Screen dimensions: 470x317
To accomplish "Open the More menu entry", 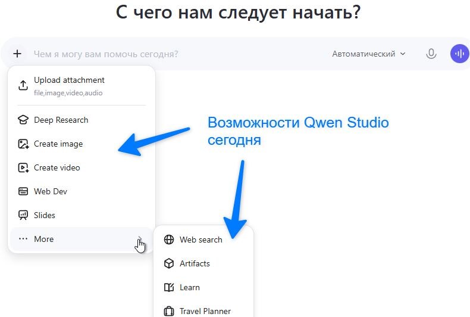I will tap(82, 239).
